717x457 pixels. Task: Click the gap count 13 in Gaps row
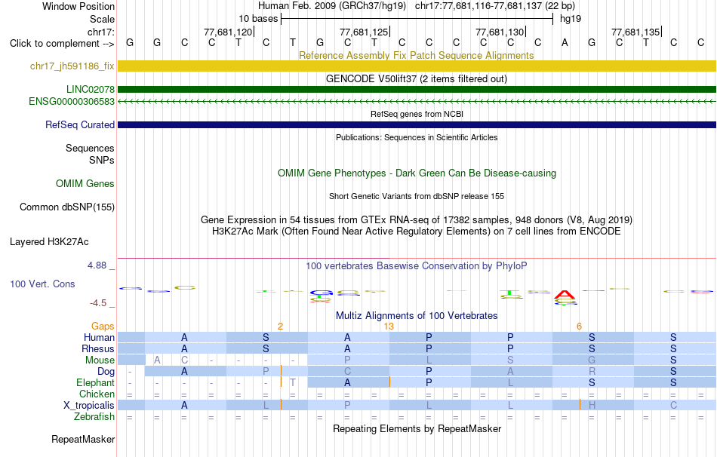coord(389,327)
